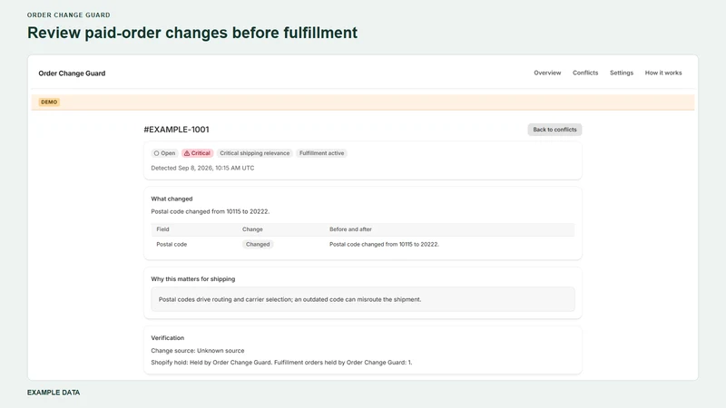Click the Open status badge
Screen dimensions: 726x408
(x=164, y=153)
